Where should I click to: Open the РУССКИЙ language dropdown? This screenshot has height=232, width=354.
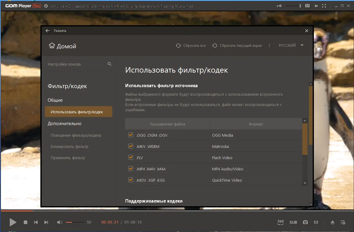(291, 45)
